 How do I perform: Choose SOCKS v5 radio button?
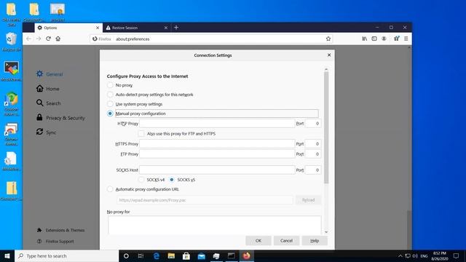(x=172, y=180)
